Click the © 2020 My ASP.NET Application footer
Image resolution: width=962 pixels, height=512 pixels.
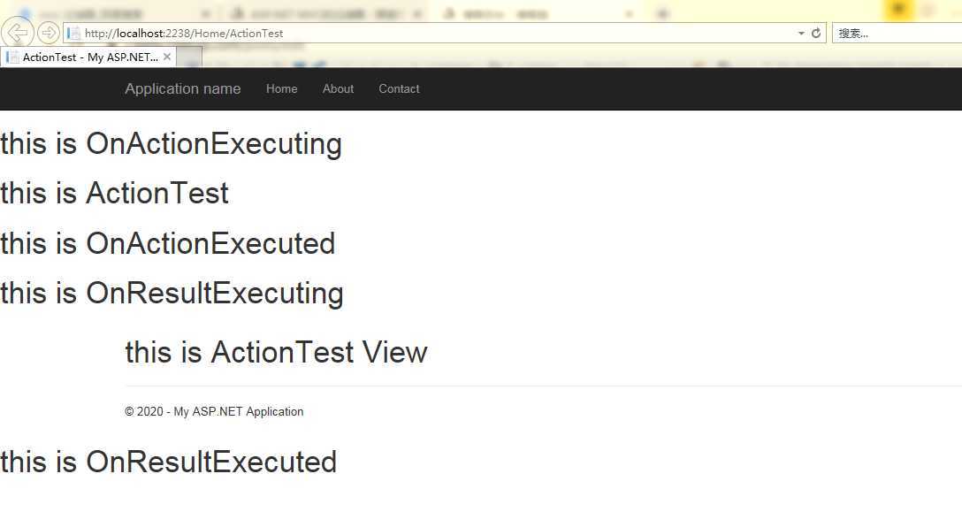214,411
